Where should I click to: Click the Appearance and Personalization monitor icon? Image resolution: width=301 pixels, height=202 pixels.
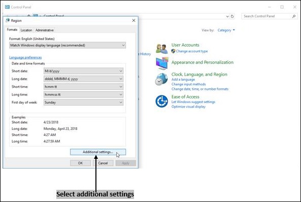coord(162,63)
